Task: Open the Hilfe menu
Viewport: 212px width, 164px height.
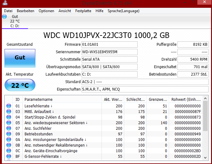Action: 100,11
